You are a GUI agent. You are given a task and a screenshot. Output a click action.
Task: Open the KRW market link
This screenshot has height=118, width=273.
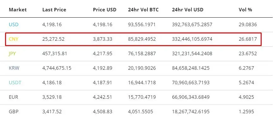14,68
